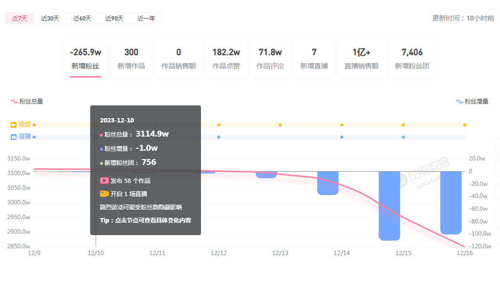Switch to 近60天 time range

pos(82,18)
